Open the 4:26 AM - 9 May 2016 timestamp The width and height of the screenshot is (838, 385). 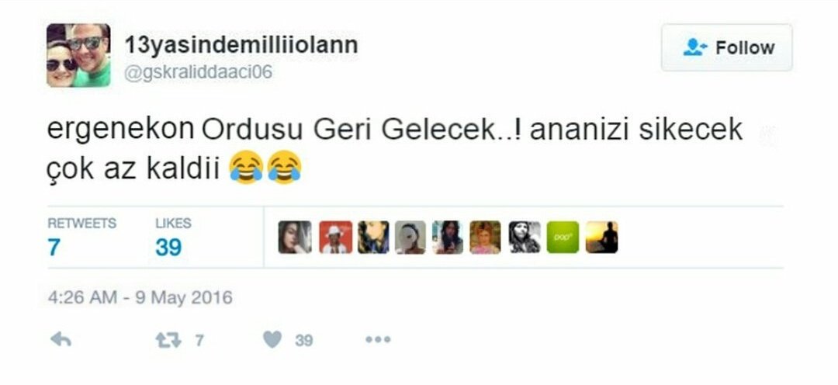[140, 297]
